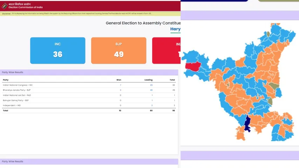Click the red INLD constituency on map

point(193,66)
